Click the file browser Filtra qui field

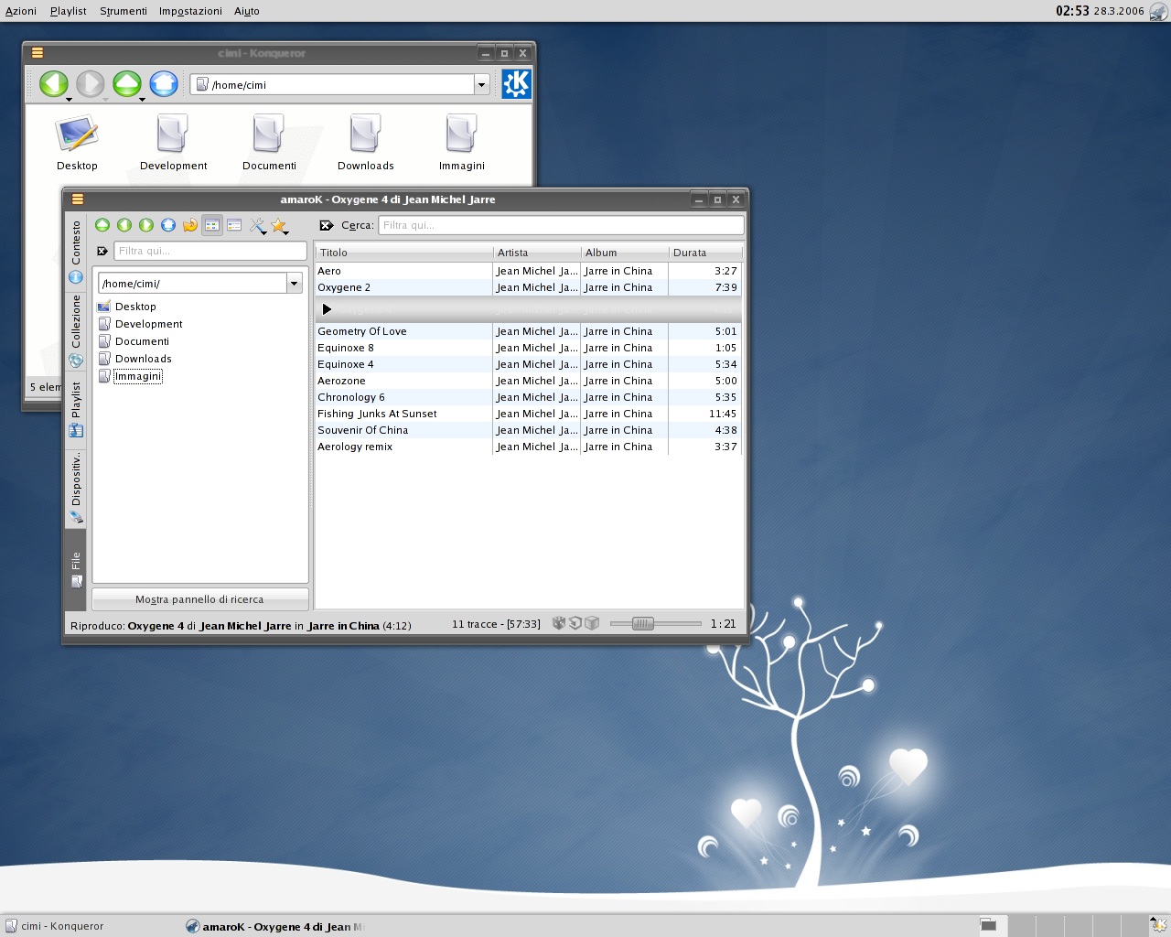(x=209, y=251)
